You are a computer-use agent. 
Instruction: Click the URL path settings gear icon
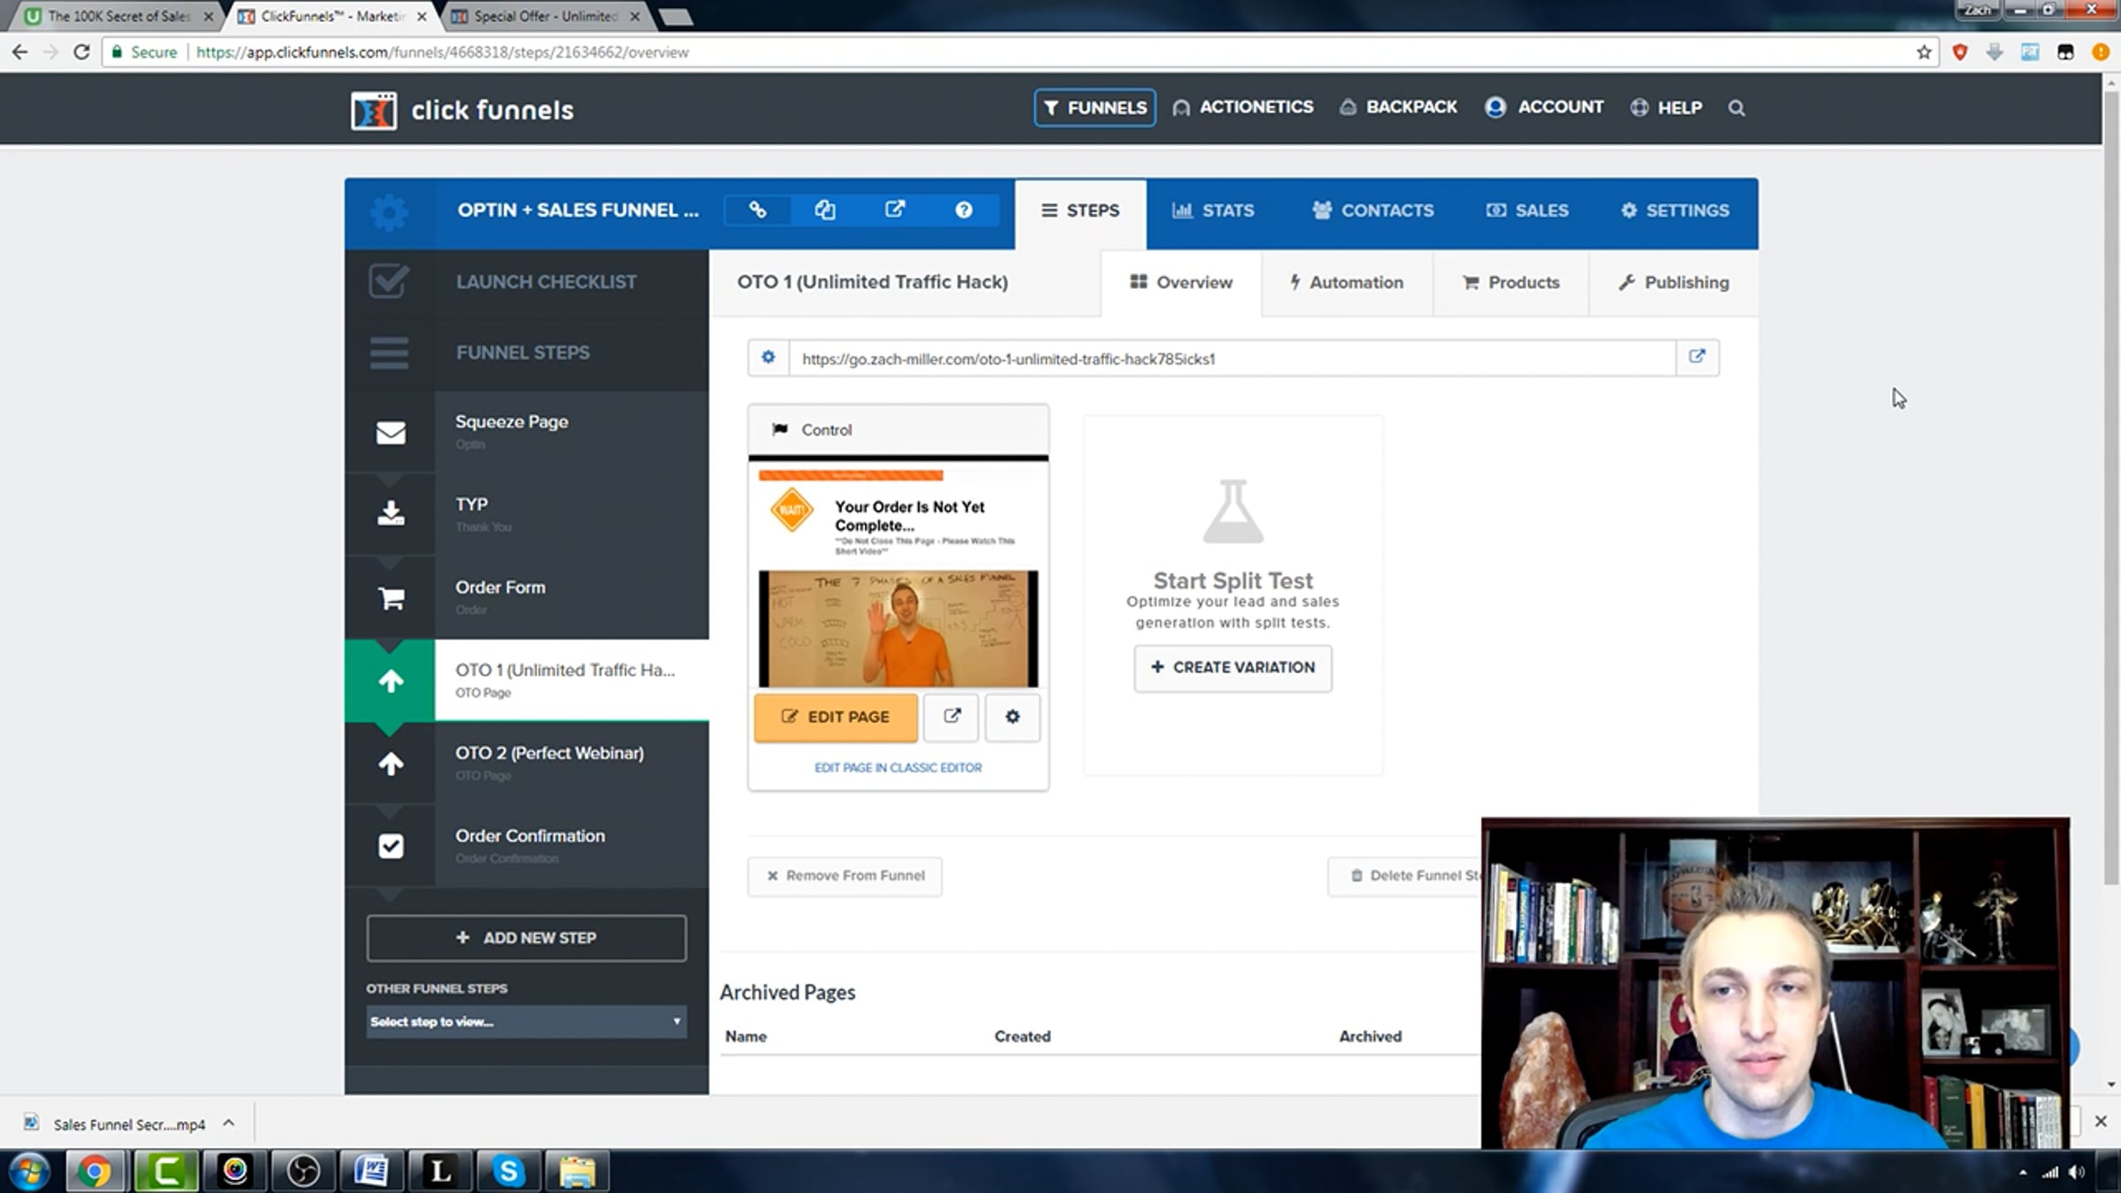768,357
